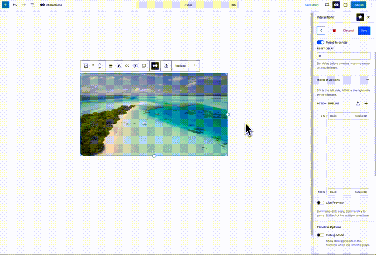
Task: Toggle the Reset to center switch
Action: coord(321,42)
